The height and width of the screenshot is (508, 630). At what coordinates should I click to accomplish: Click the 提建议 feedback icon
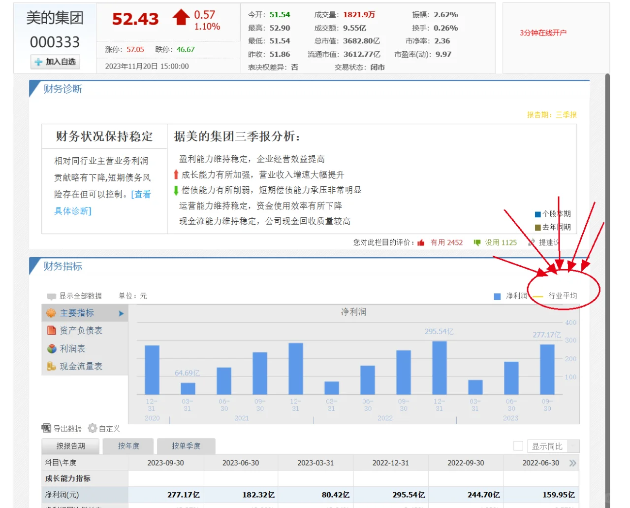point(531,242)
